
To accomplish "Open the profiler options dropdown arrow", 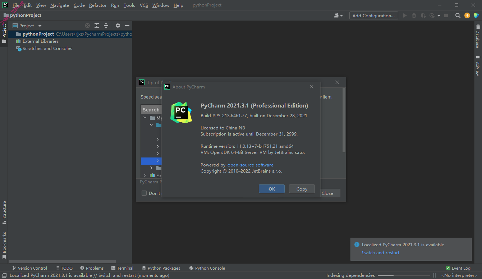I will click(x=439, y=16).
